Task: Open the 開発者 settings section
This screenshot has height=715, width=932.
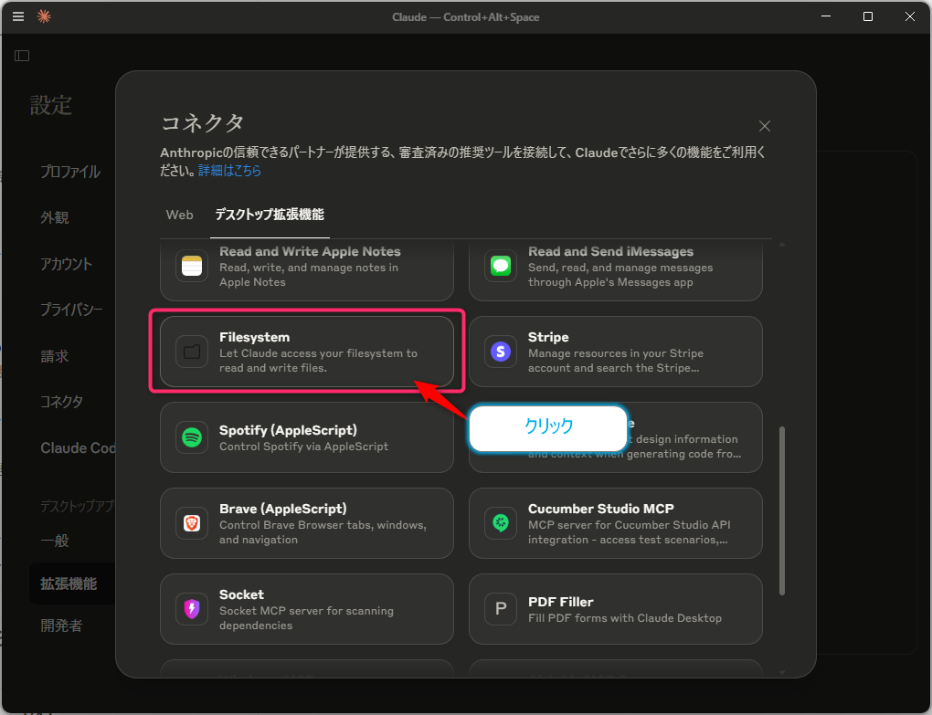Action: [x=61, y=626]
